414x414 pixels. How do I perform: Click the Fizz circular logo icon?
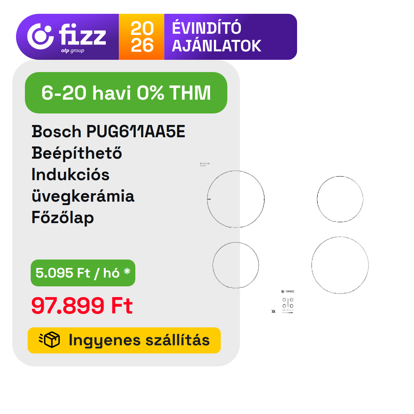tap(40, 36)
